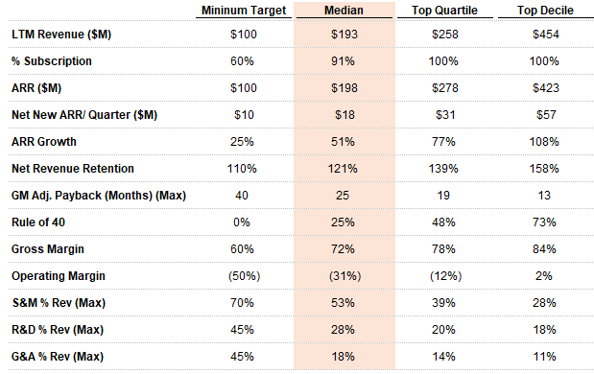
Task: Select the % Subscription row label
Action: coord(52,61)
